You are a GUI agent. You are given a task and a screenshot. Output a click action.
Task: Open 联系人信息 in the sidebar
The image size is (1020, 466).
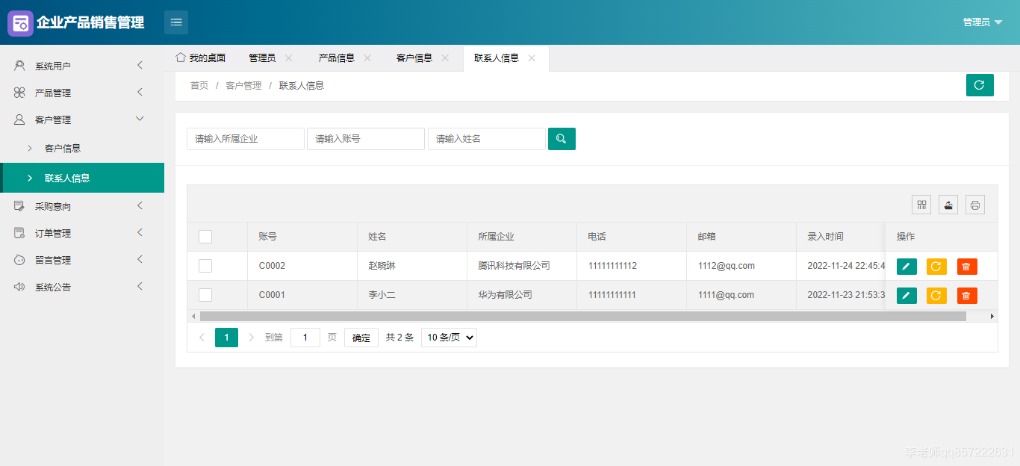[x=82, y=178]
